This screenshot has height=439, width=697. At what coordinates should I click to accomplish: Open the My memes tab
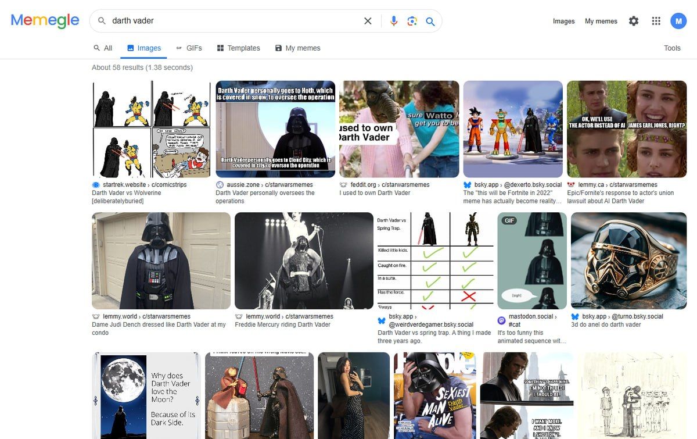[x=297, y=48]
